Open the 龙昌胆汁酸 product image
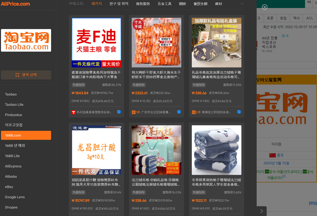The image size is (317, 216). [96, 150]
